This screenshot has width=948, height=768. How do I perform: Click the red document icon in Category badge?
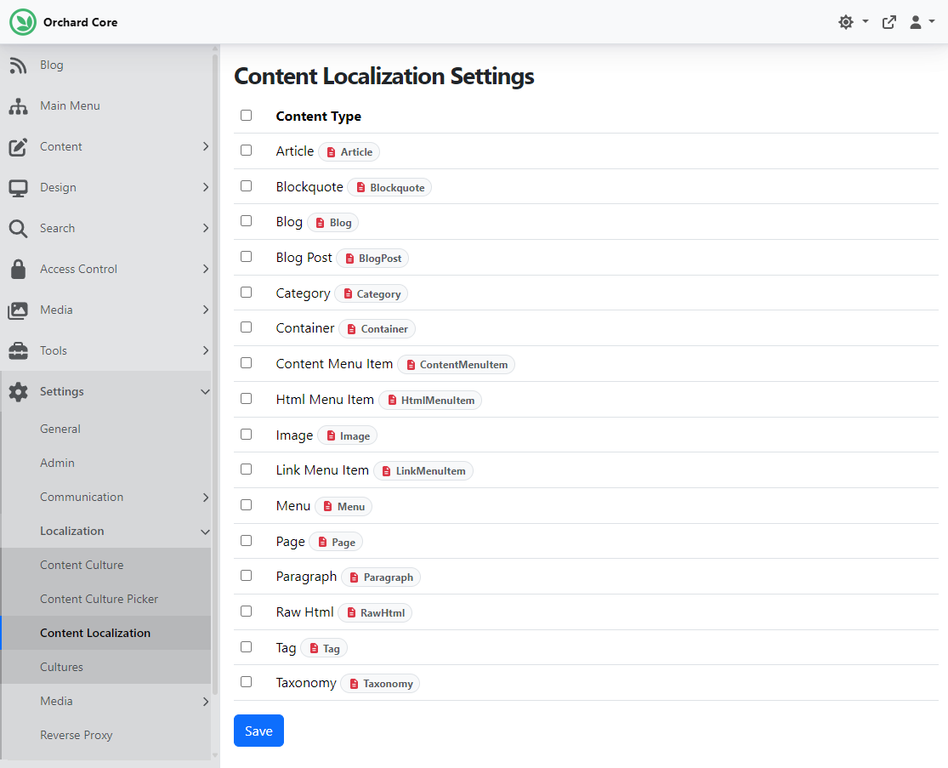(x=348, y=294)
